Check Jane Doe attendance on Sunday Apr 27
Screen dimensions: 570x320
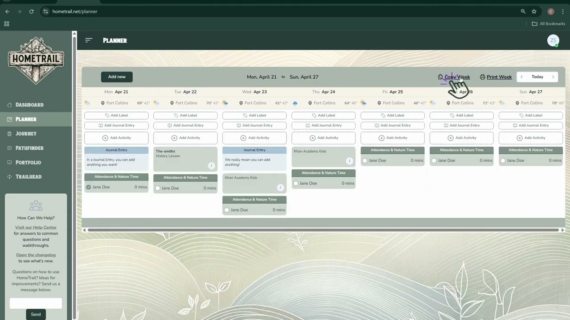tap(503, 160)
